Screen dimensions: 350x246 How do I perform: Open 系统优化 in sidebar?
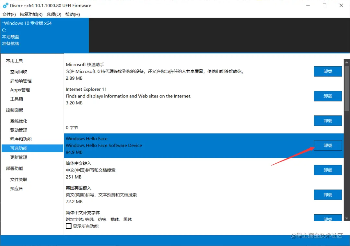[x=19, y=121]
